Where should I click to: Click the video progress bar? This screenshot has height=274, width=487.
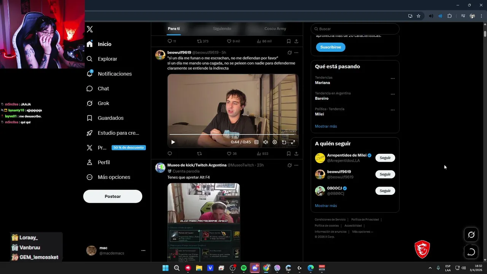click(232, 134)
